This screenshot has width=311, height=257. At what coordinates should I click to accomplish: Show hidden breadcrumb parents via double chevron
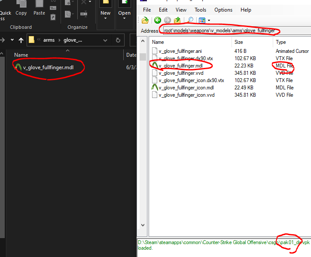point(39,40)
